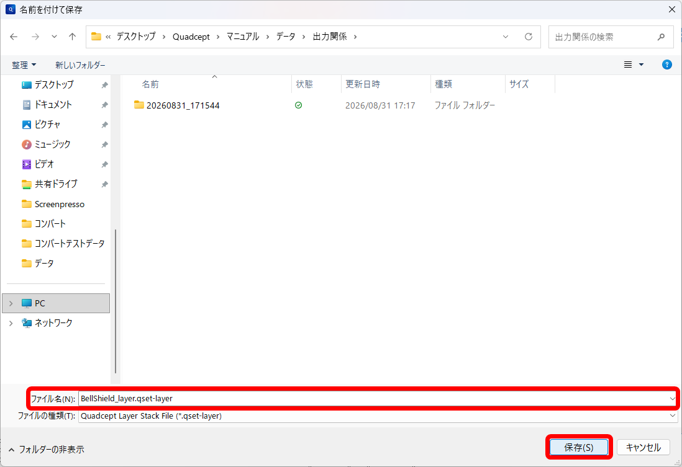Change the view layout icon
Viewport: 682px width, 467px height.
(628, 64)
